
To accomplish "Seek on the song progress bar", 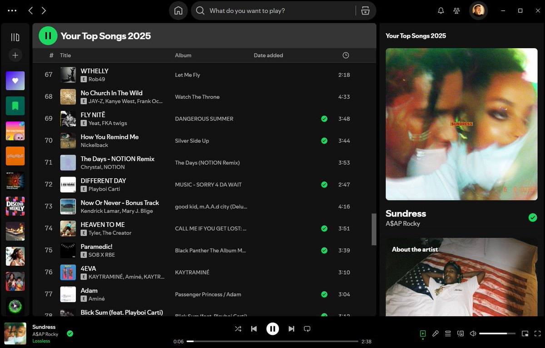I will [272, 341].
